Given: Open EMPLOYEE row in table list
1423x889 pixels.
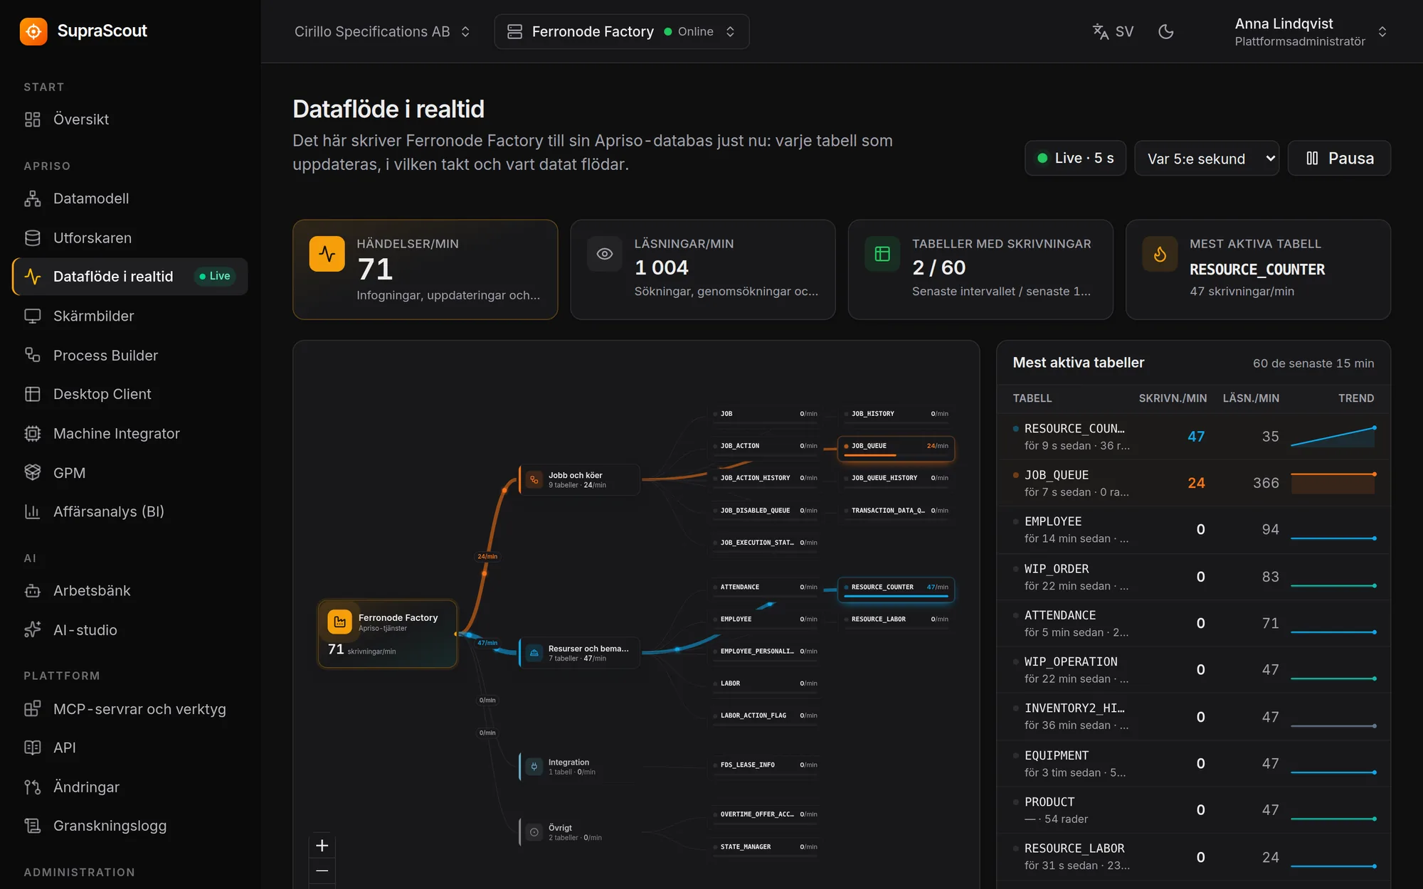Looking at the screenshot, I should (x=1193, y=530).
